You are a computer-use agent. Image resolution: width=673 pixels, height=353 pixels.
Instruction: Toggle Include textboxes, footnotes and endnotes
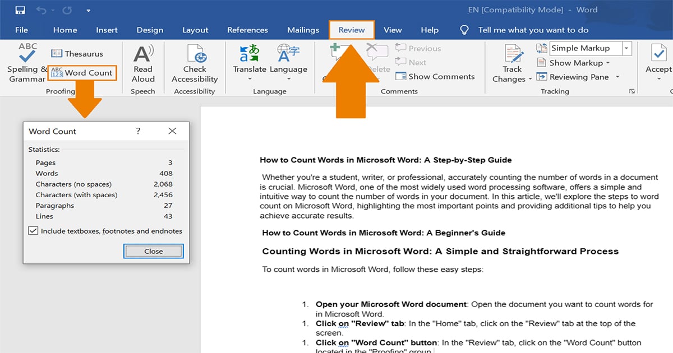[x=33, y=231]
